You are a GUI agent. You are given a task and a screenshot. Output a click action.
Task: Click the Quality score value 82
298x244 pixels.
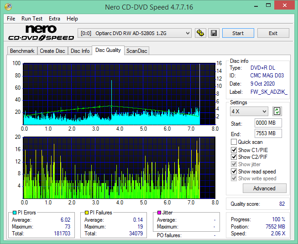(282, 204)
